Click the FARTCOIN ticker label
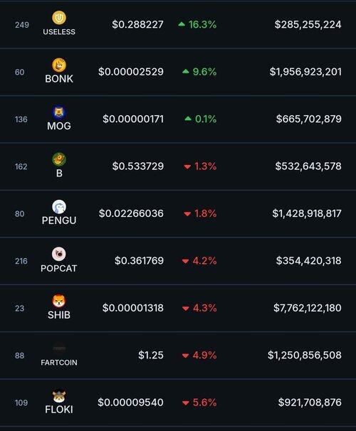The width and height of the screenshot is (356, 431). tap(59, 363)
